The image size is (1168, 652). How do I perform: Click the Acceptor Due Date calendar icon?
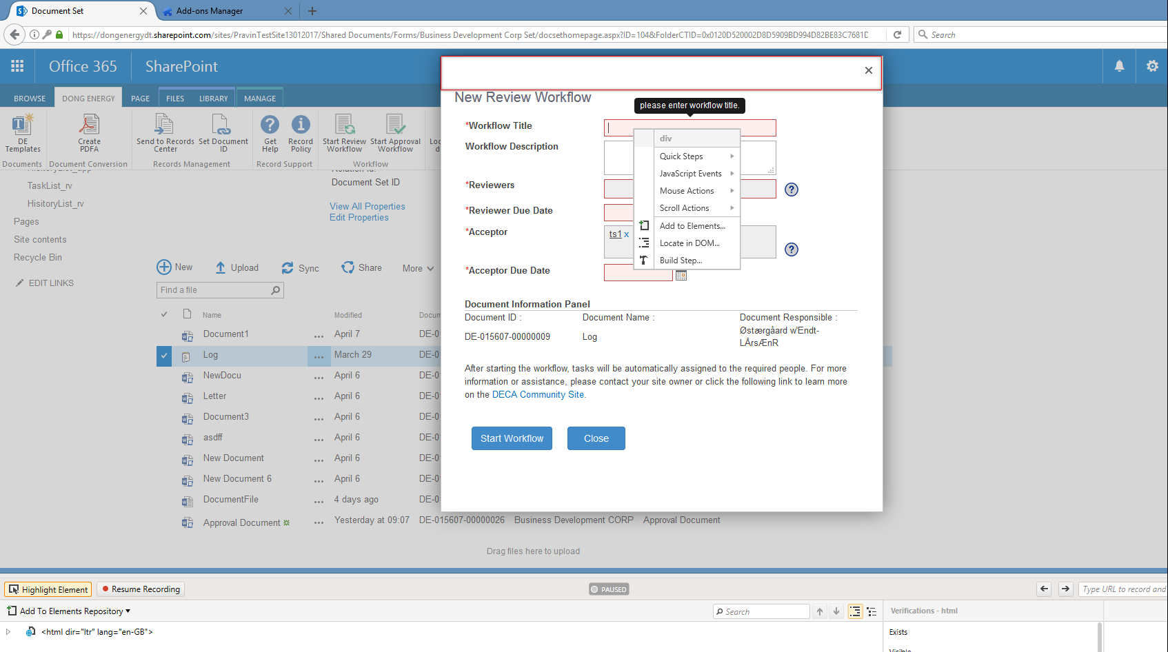[x=681, y=276]
